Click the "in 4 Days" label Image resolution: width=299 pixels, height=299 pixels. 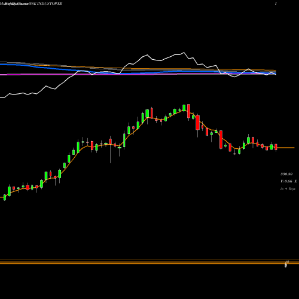288,188
